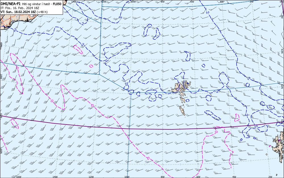Click the "4W" label on the bottom edge

(234, 177)
